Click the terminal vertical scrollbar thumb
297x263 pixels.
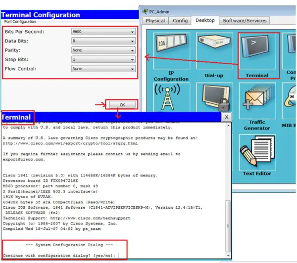coord(228,226)
